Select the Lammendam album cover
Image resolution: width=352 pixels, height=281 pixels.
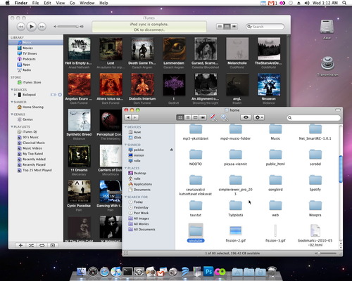point(174,48)
